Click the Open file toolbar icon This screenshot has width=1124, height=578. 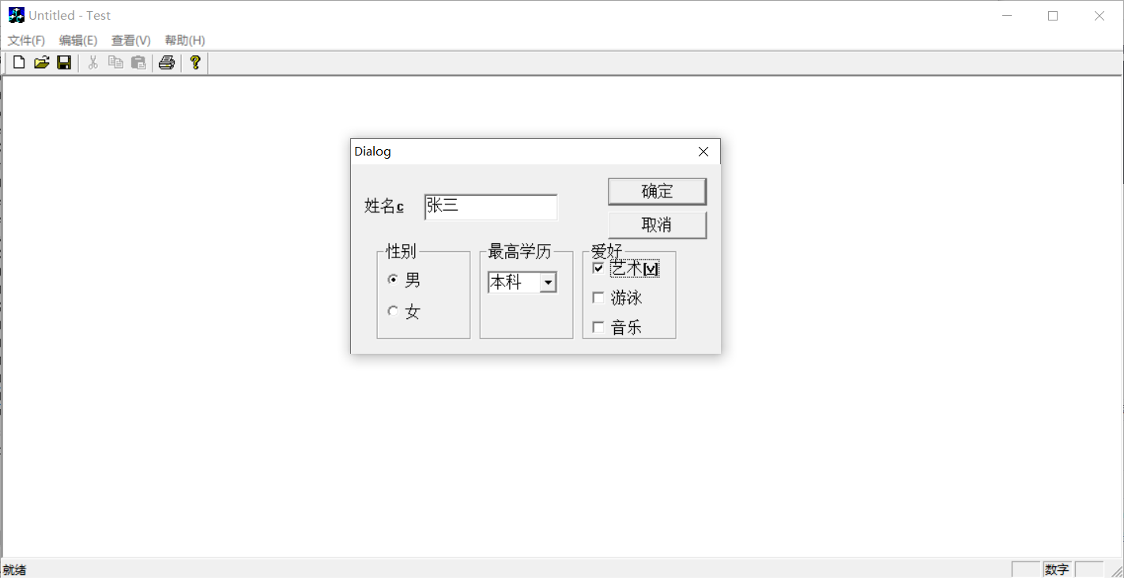pos(41,62)
